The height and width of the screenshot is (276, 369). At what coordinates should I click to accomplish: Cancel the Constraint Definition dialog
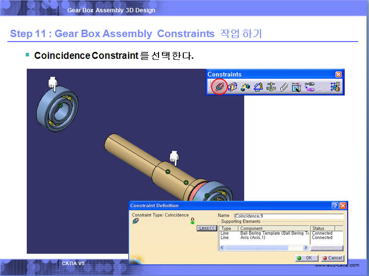coord(332,258)
